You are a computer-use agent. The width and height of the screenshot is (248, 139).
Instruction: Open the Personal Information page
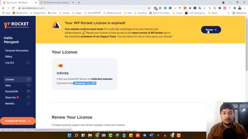(17, 51)
